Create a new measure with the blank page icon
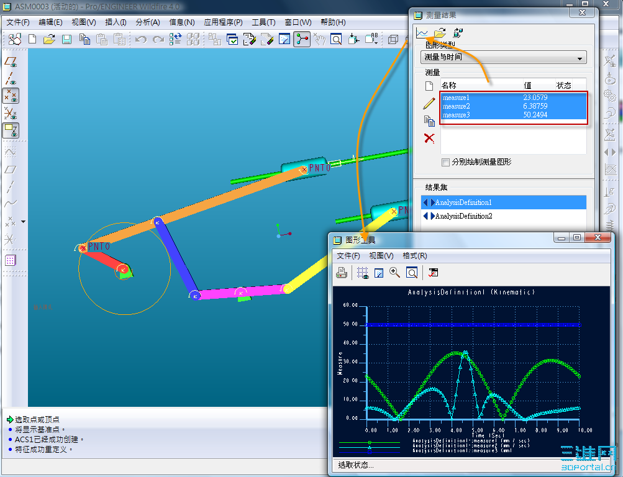623x477 pixels. coord(429,86)
